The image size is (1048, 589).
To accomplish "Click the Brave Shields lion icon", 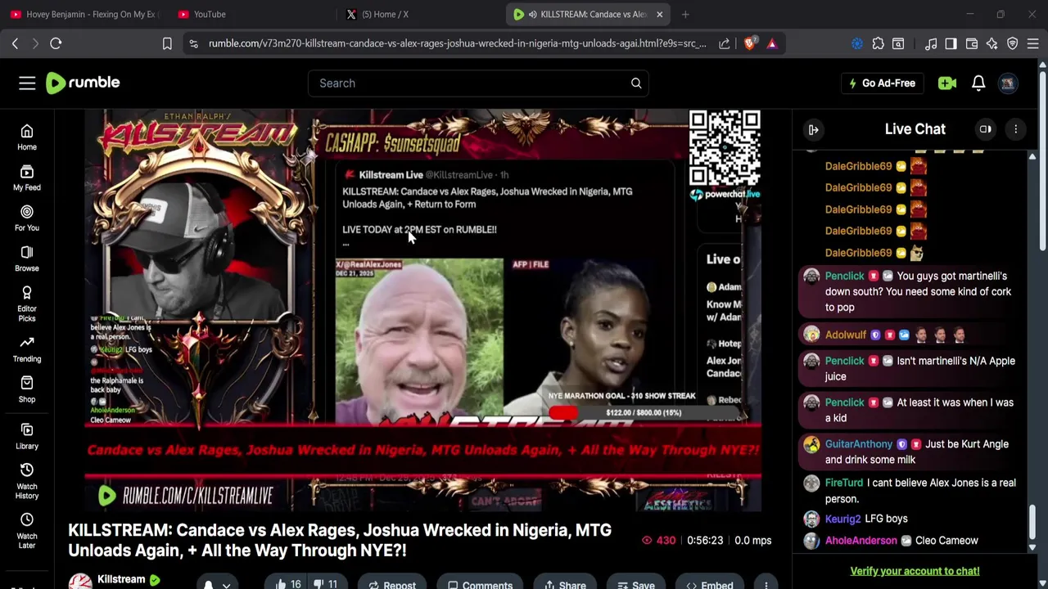I will [749, 43].
